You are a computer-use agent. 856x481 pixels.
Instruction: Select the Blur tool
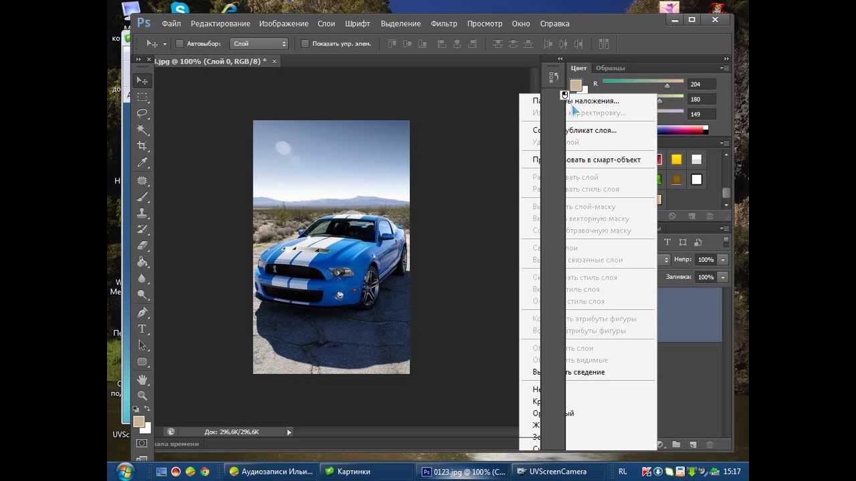pos(142,278)
